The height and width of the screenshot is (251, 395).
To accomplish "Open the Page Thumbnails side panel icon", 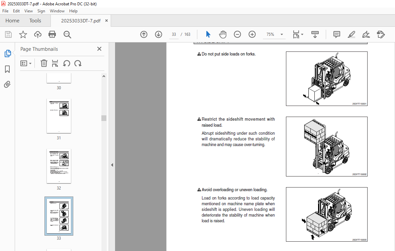I will (x=8, y=53).
